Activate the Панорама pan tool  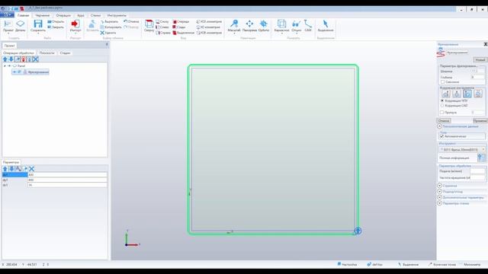(x=249, y=26)
